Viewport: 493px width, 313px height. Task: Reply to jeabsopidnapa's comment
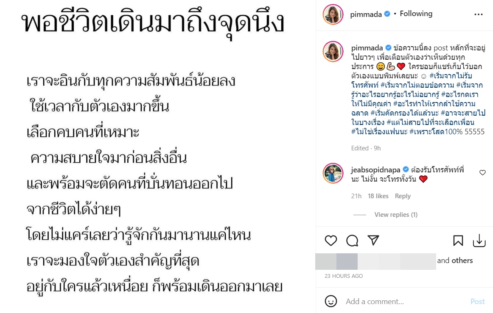[403, 196]
